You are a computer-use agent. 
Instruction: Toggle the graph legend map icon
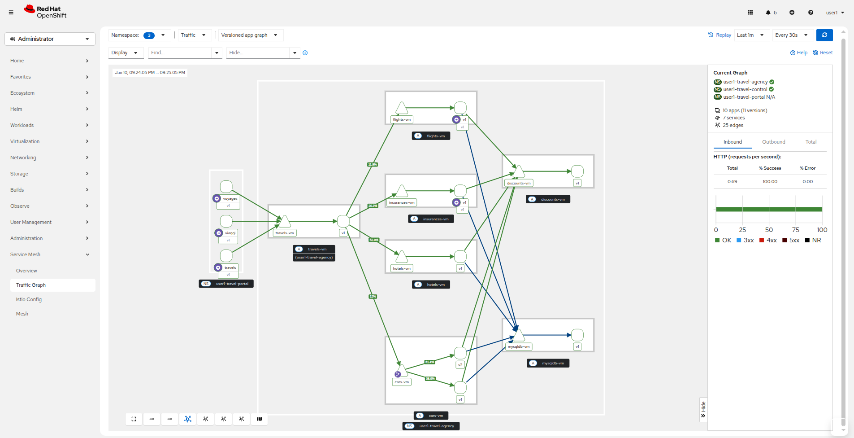[259, 419]
